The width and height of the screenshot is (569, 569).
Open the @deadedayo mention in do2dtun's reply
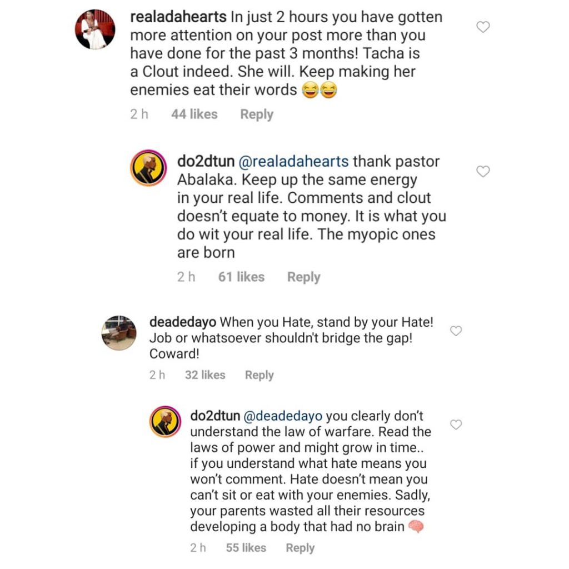click(x=284, y=416)
